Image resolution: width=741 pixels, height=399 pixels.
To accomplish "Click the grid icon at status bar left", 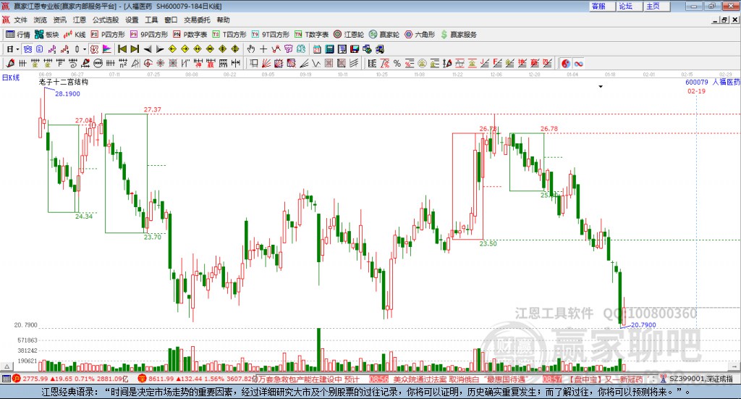I will click(6, 379).
